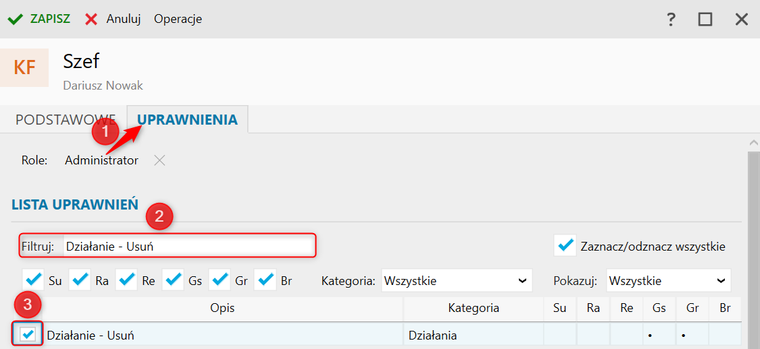The height and width of the screenshot is (349, 760).
Task: Toggle the Ra filter checkbox
Action: [x=80, y=280]
